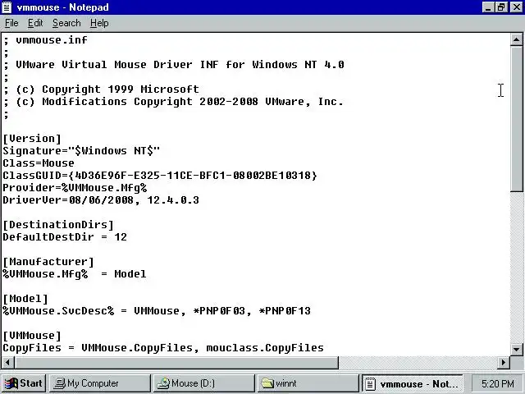The width and height of the screenshot is (525, 394).
Task: Click the Notepad icon in the title bar
Action: coord(7,7)
